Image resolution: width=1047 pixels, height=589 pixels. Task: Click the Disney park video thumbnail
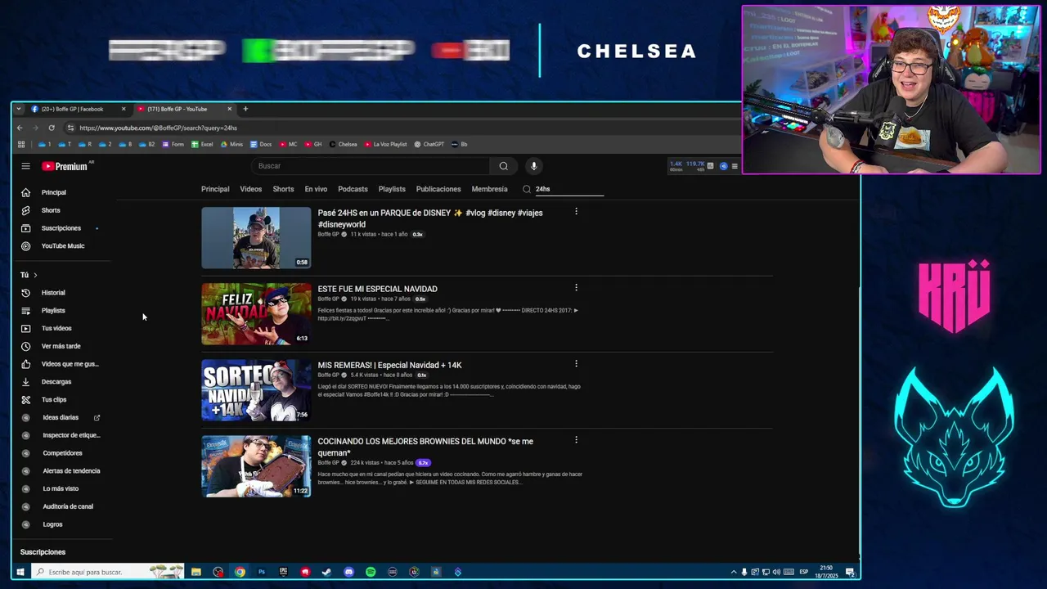(x=256, y=238)
